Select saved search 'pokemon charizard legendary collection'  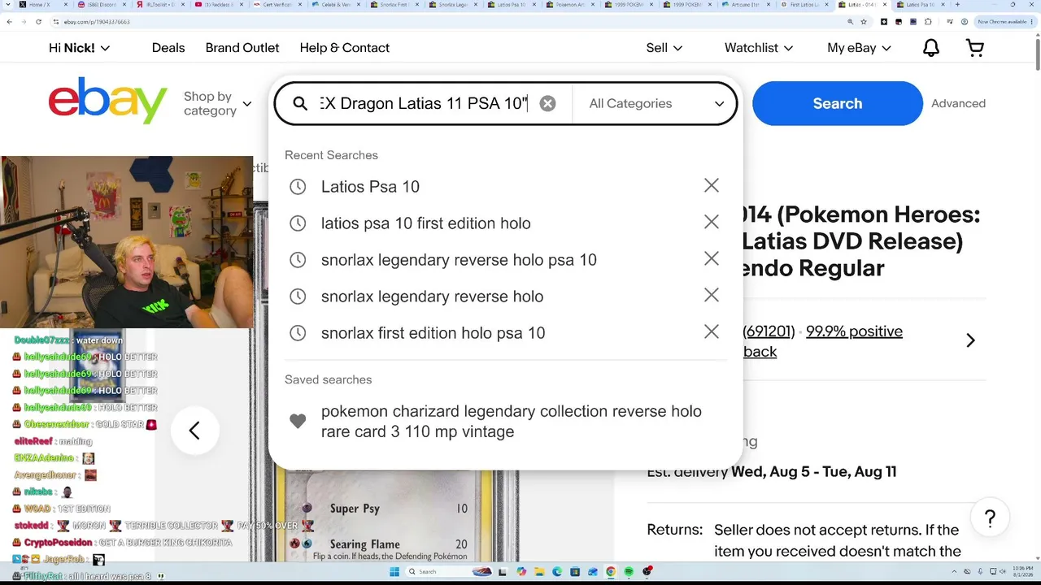coord(511,421)
